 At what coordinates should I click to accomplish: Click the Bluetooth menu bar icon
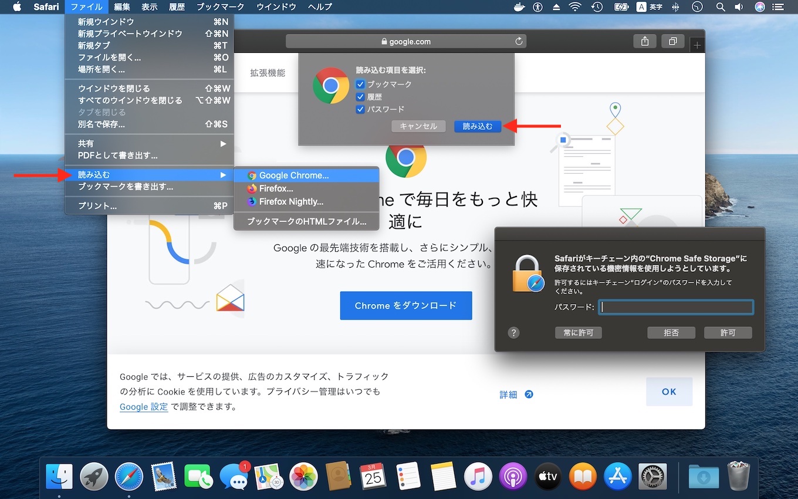tap(675, 7)
